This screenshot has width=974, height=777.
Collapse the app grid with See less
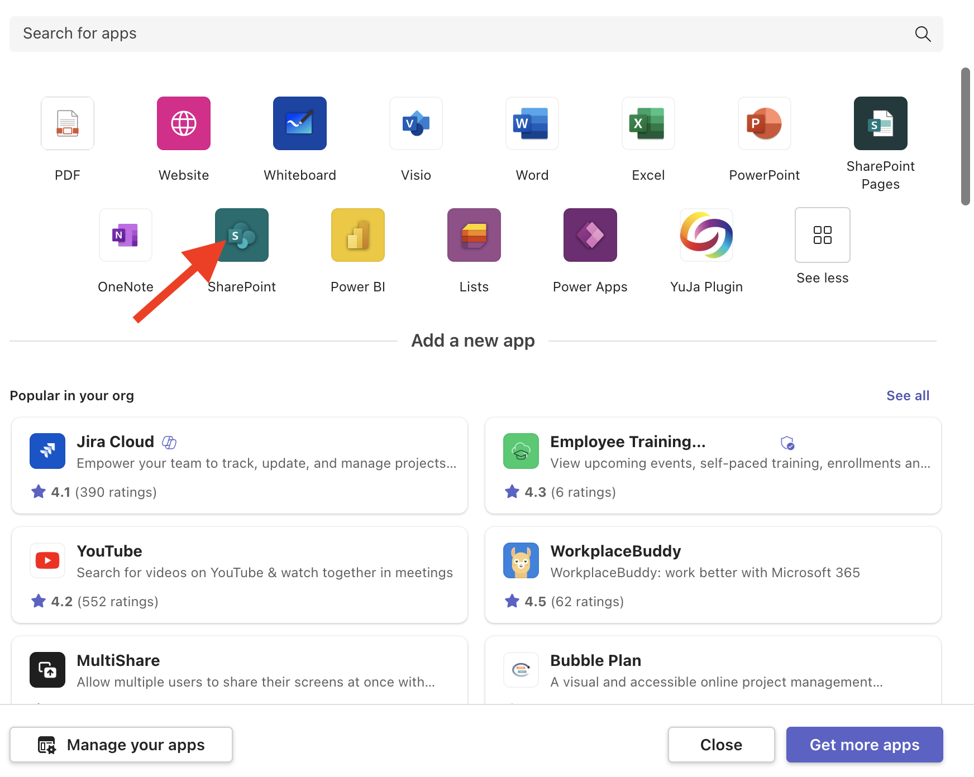(822, 235)
